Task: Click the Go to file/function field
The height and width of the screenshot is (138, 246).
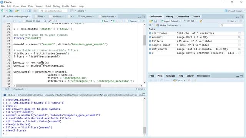Action: [x=53, y=11]
